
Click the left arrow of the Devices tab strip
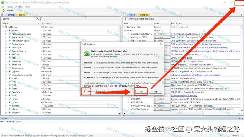coord(1,15)
